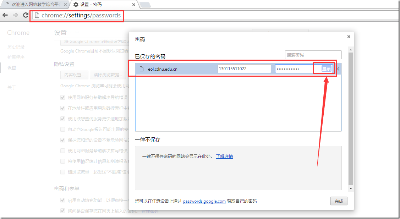This screenshot has height=219, width=400.
Task: Open the 了解详情 link
Action: [x=224, y=157]
